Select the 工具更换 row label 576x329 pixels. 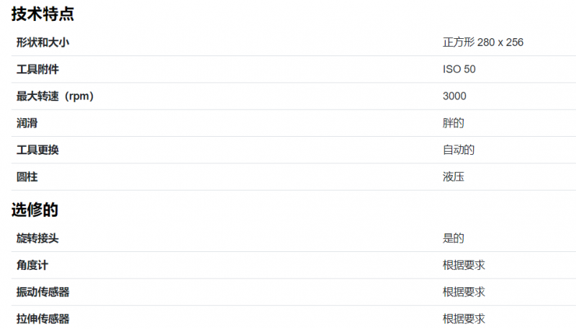point(37,150)
